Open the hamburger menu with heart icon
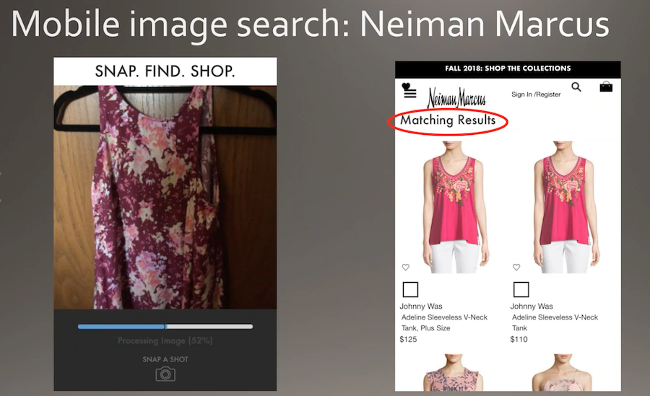 coord(409,90)
